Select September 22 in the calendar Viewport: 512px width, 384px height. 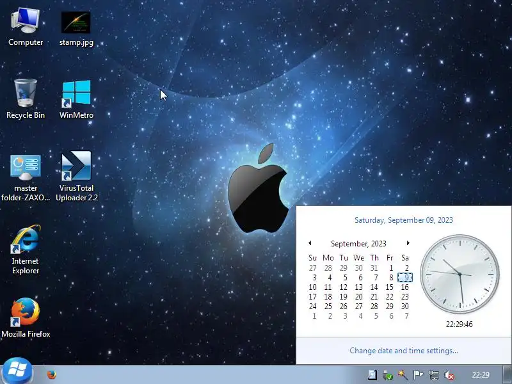point(390,297)
